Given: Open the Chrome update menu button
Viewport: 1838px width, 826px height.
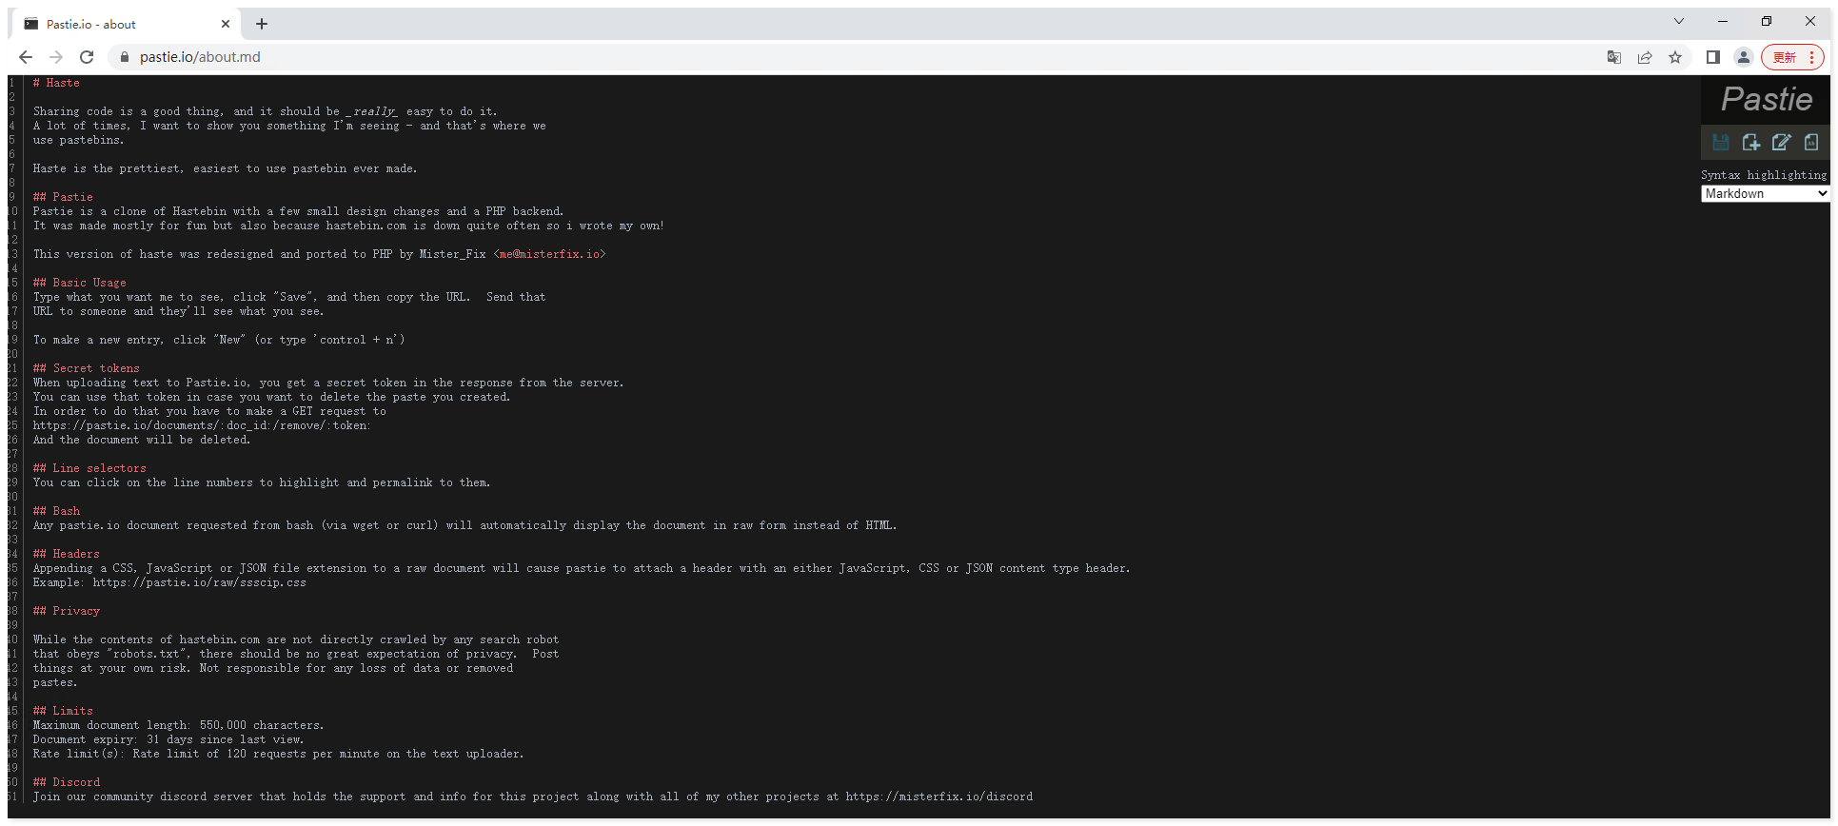Looking at the screenshot, I should [x=1792, y=57].
